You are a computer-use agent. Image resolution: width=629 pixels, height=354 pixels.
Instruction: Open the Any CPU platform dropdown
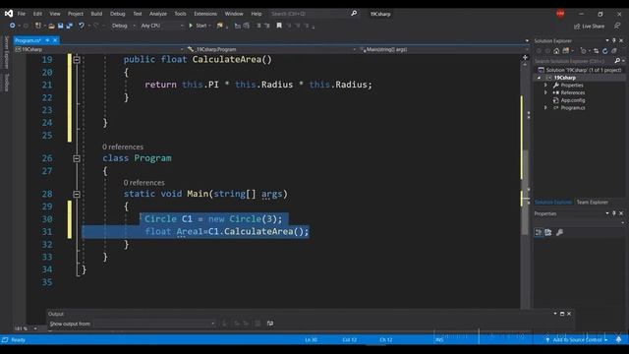[162, 26]
